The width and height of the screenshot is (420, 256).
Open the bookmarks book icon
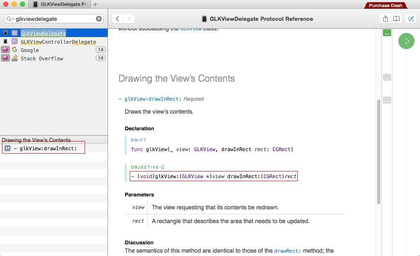397,19
